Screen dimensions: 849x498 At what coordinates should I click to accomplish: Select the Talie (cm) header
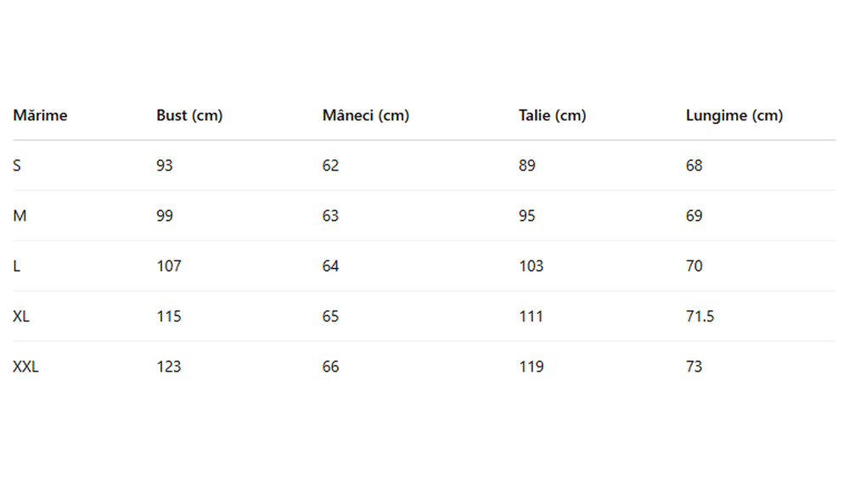[553, 115]
